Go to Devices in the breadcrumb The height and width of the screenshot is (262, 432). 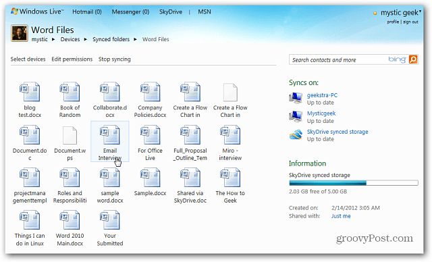70,39
